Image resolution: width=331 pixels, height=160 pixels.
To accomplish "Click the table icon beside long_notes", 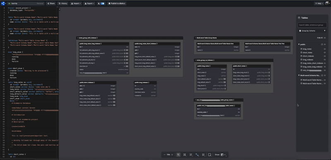I will click(x=301, y=49).
